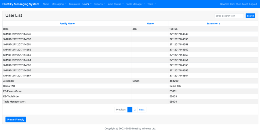Expand the Input Status dropdown menu

point(116,4)
